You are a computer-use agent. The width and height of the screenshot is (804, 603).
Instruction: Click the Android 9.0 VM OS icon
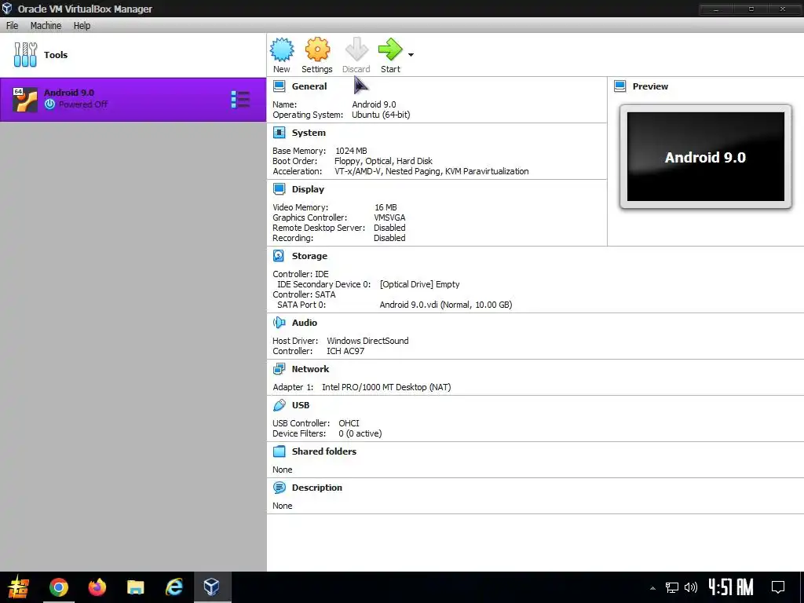click(24, 100)
